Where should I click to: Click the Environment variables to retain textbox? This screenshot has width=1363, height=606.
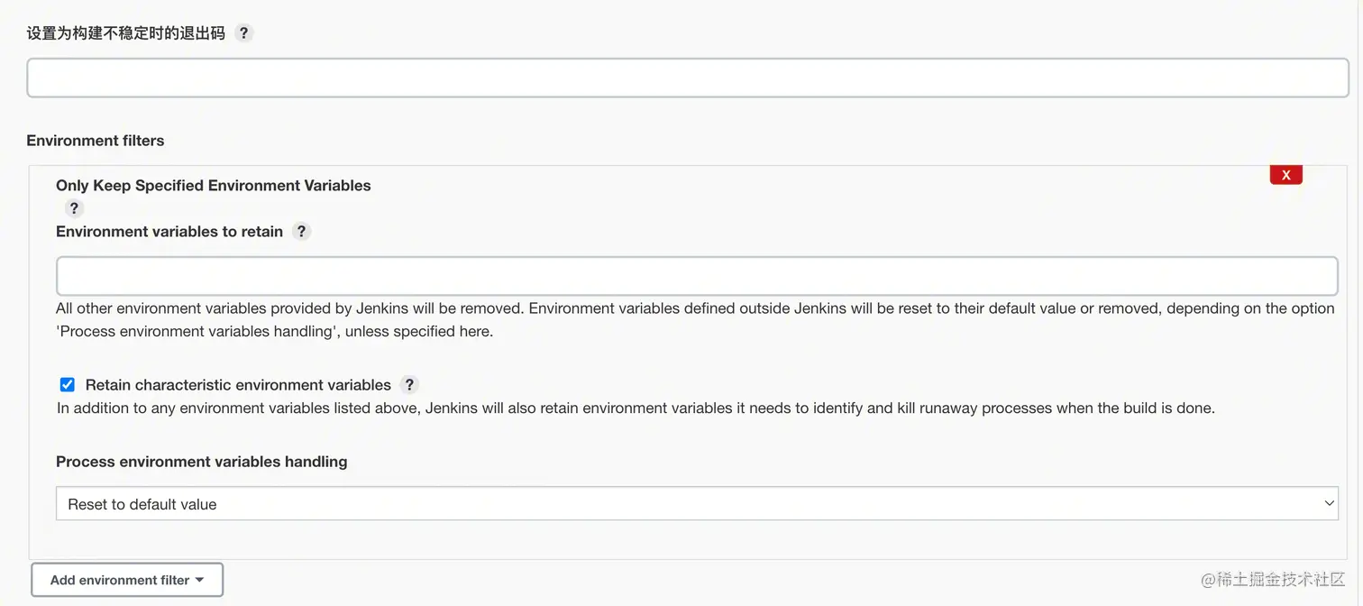tap(696, 276)
